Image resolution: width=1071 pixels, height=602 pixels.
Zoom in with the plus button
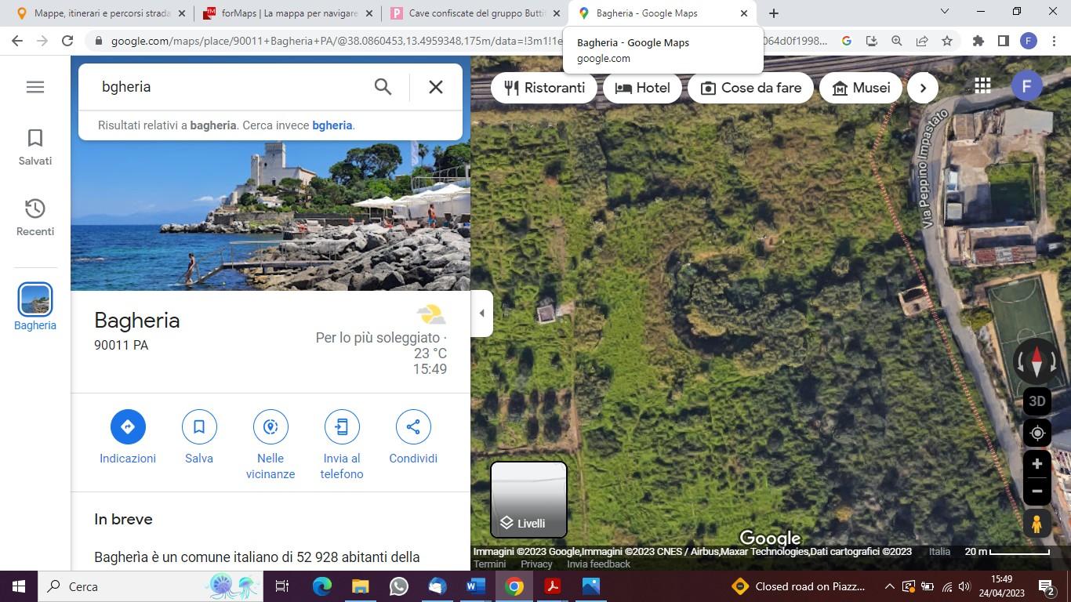(1037, 464)
